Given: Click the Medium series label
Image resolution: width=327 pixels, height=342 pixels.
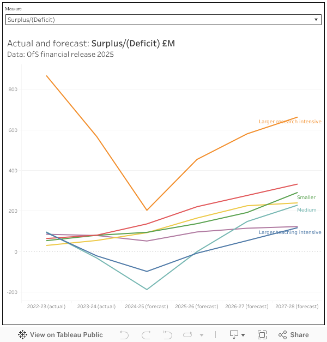Looking at the screenshot, I should [x=306, y=210].
